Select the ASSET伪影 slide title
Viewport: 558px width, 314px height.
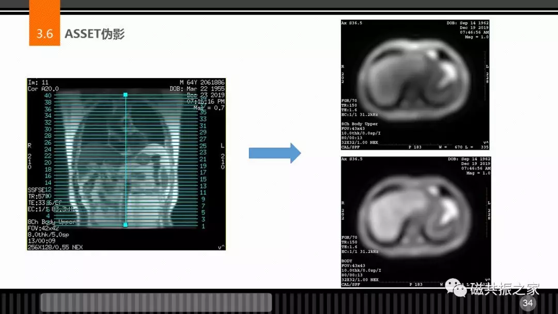[x=95, y=34]
